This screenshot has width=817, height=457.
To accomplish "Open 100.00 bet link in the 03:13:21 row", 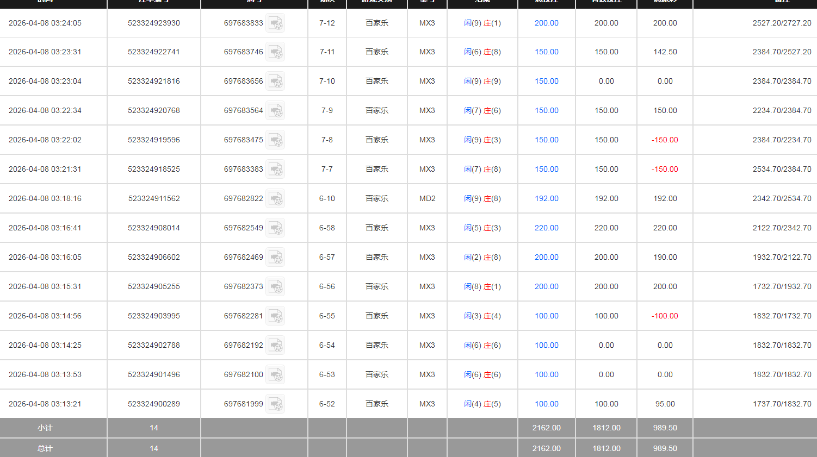I will [x=546, y=404].
